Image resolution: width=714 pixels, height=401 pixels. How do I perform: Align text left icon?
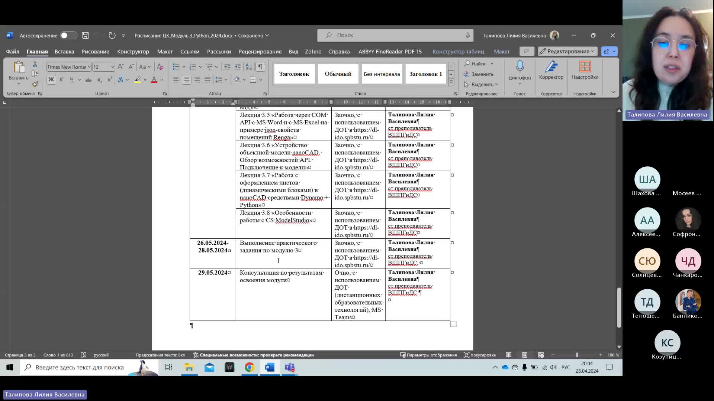tap(176, 80)
